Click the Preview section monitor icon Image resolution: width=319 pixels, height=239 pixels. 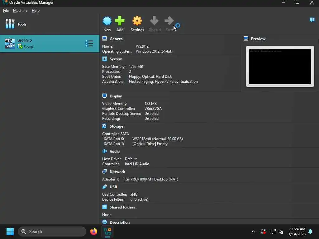pyautogui.click(x=246, y=38)
